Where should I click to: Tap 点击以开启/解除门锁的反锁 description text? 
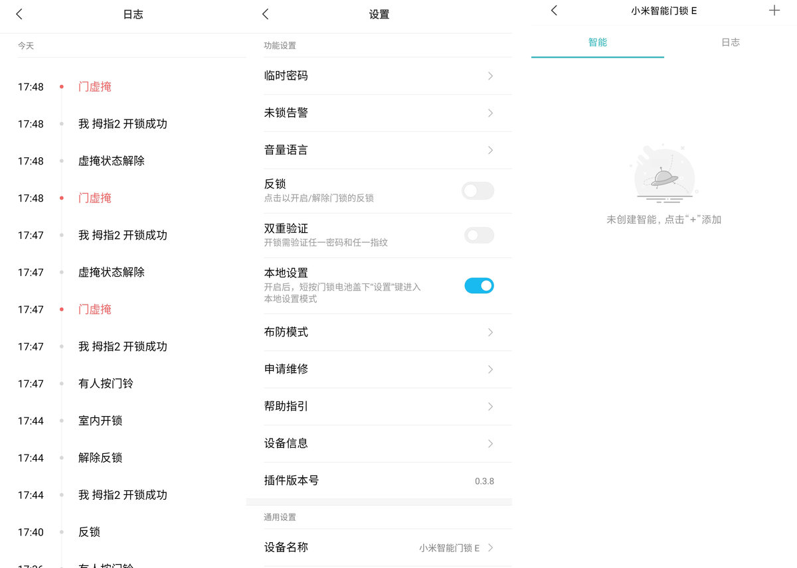point(319,198)
